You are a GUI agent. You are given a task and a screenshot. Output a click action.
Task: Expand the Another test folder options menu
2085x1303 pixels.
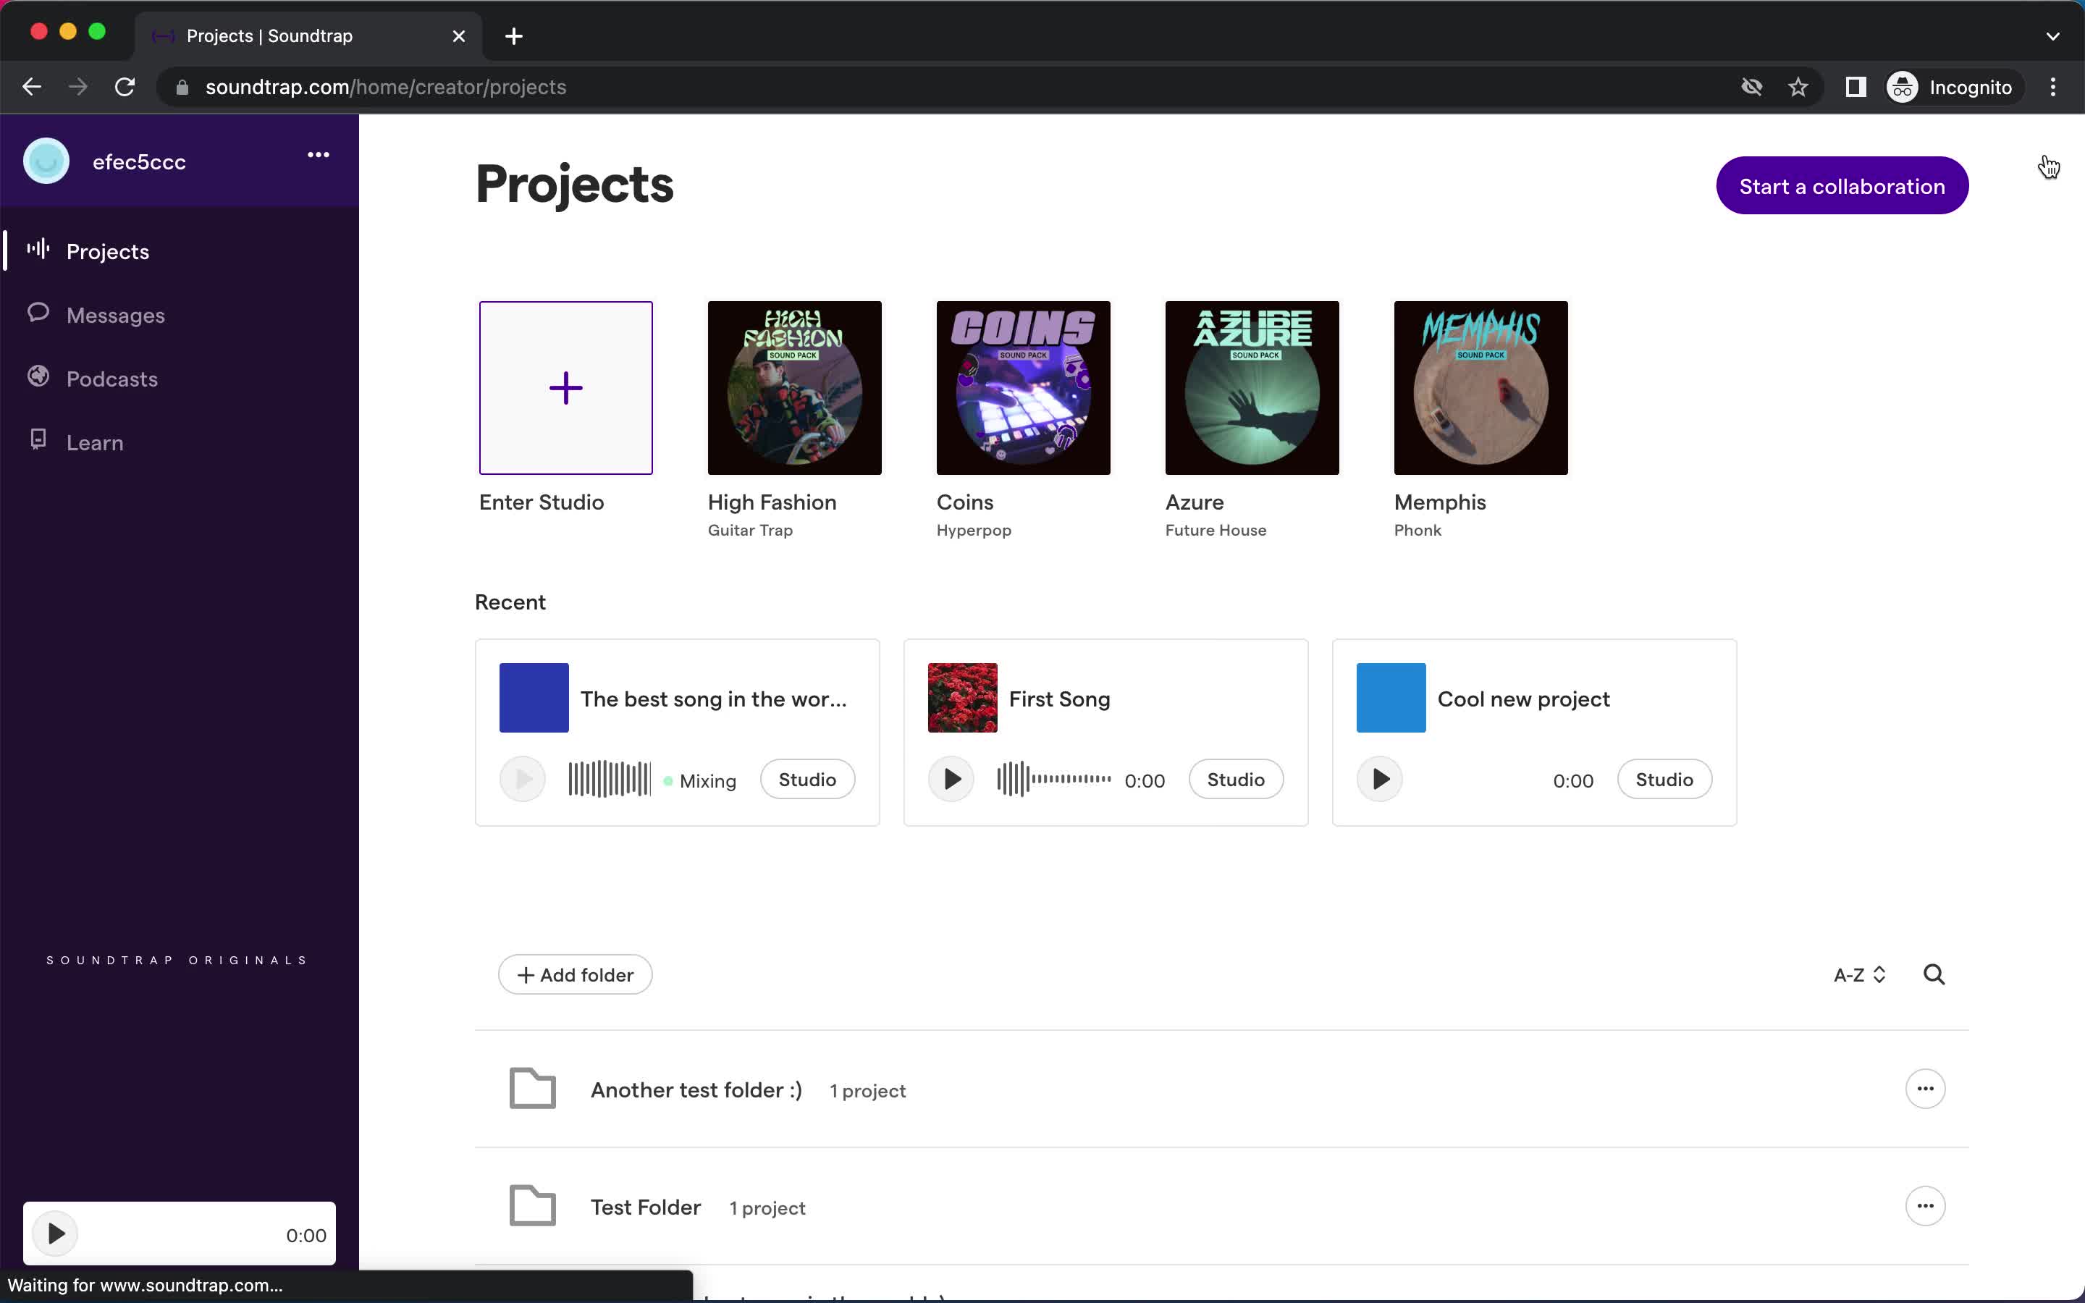1924,1088
